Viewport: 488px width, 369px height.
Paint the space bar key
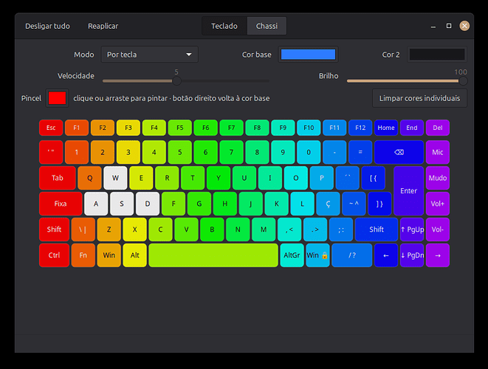[213, 255]
